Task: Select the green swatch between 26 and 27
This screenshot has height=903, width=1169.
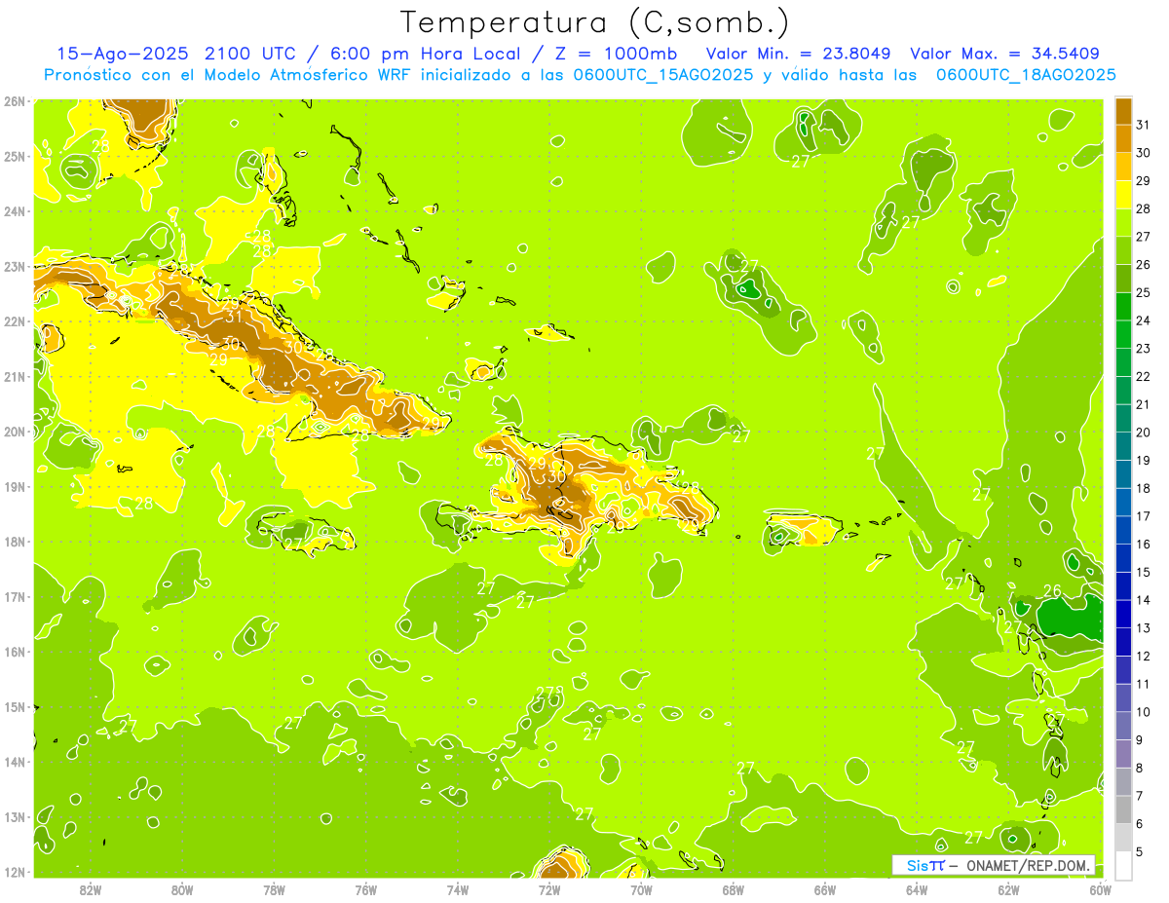Action: [1123, 250]
